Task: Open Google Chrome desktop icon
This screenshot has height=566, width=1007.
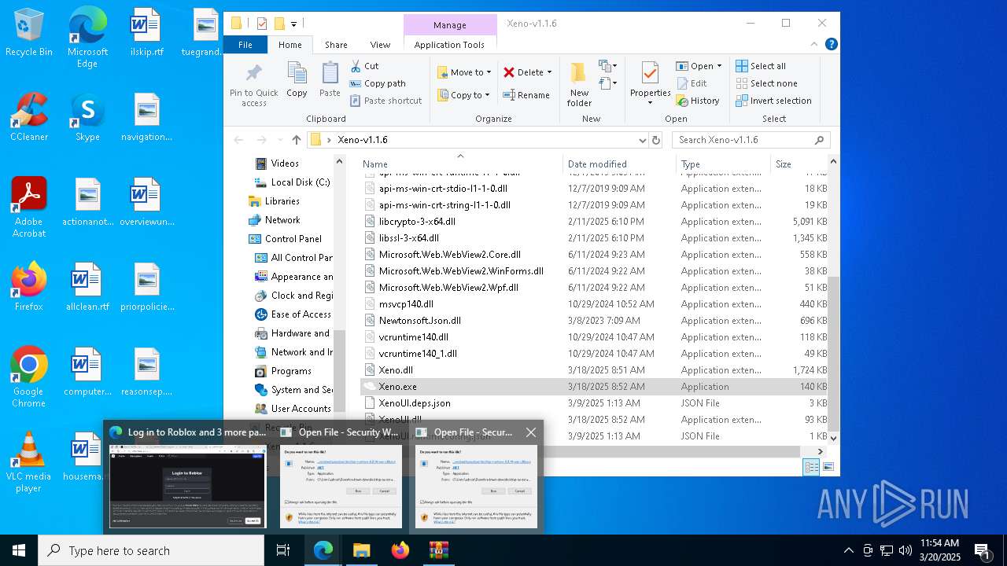Action: point(29,377)
